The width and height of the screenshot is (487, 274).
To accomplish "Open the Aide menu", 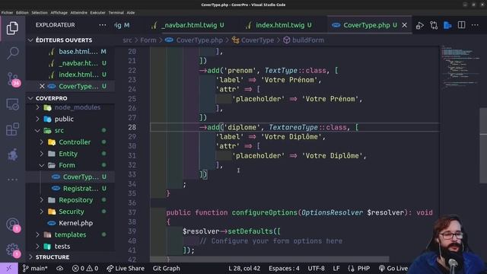I will 131,13.
